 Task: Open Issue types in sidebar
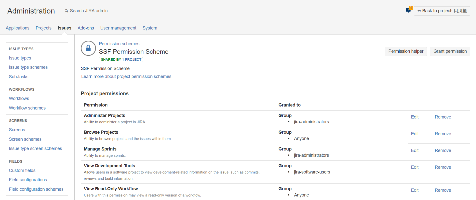pyautogui.click(x=20, y=58)
